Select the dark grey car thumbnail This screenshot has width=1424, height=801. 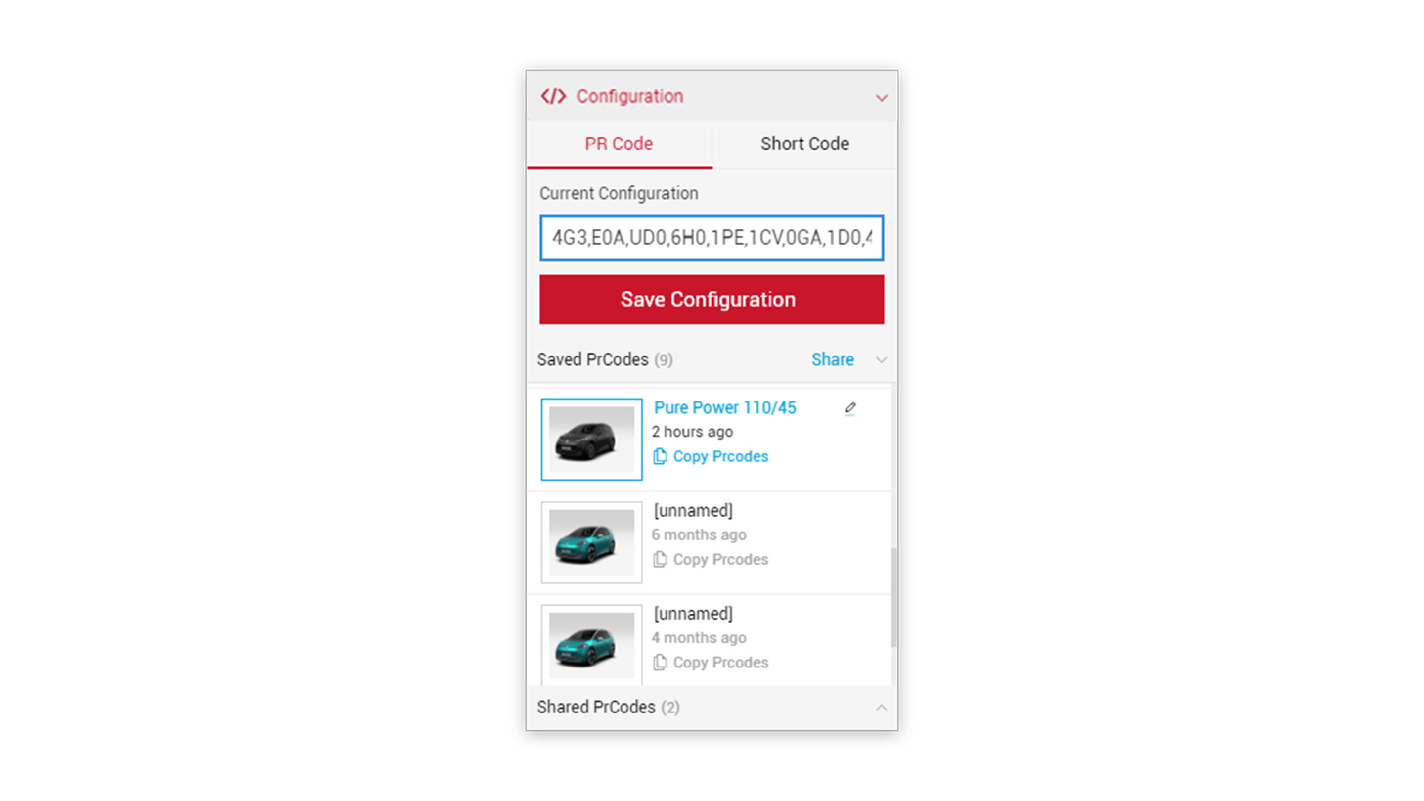(591, 440)
